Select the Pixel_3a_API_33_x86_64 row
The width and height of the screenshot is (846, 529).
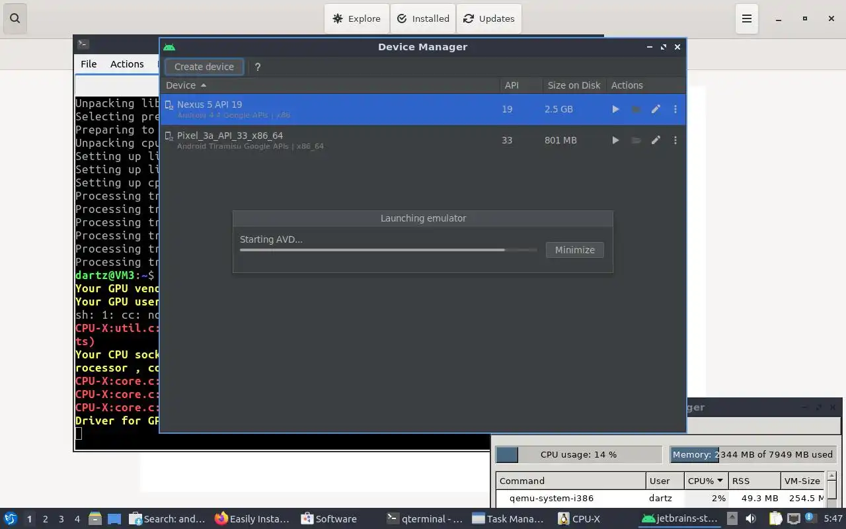[x=423, y=140]
